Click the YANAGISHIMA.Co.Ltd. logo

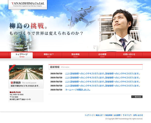[x=28, y=4]
